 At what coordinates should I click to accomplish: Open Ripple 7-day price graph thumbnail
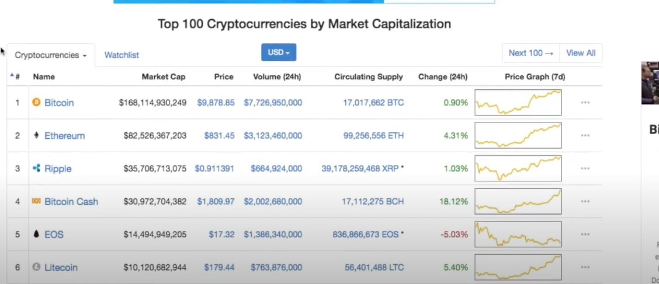[518, 168]
